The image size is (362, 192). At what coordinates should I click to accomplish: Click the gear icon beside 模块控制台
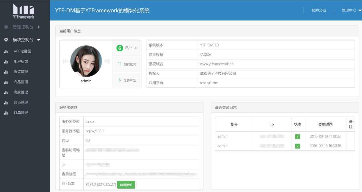click(6, 40)
